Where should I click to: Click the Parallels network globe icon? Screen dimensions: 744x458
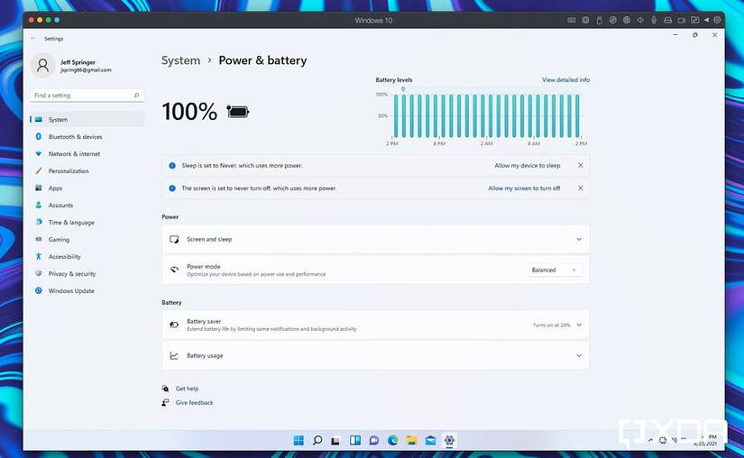click(627, 20)
